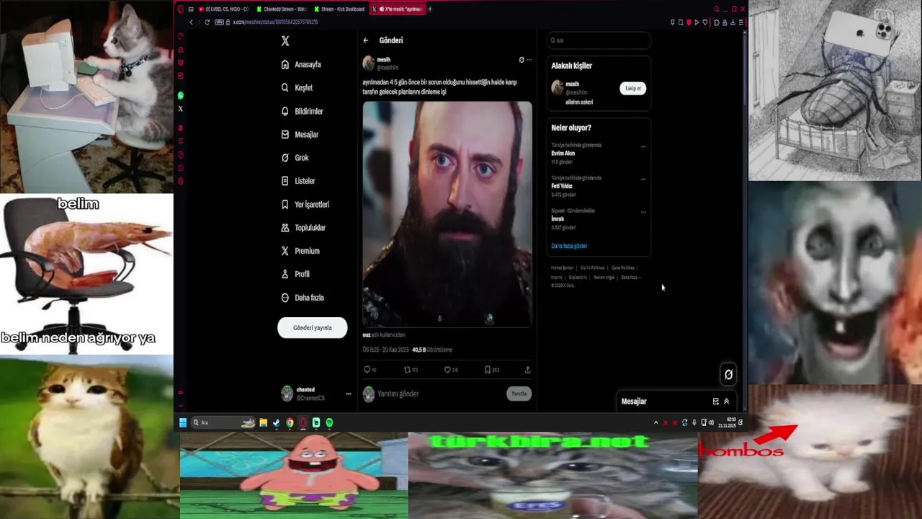Click the taskbar volume icon
This screenshot has height=519, width=922.
click(x=711, y=423)
